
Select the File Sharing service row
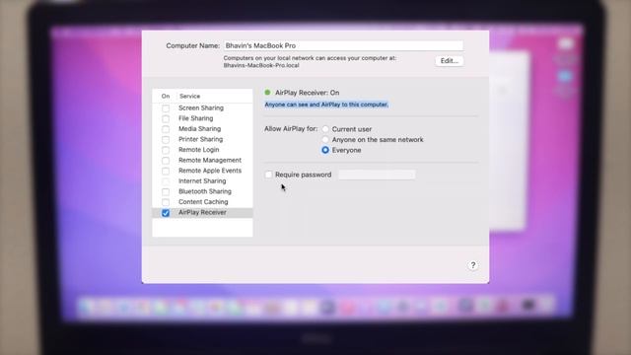202,118
